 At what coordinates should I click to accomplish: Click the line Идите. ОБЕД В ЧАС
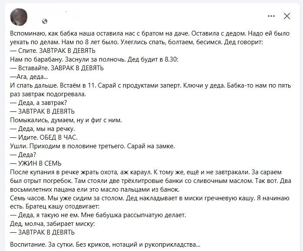click(x=44, y=137)
